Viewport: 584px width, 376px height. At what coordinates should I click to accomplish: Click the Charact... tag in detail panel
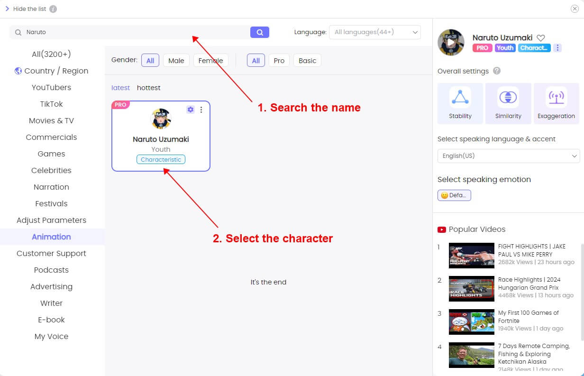pyautogui.click(x=534, y=48)
